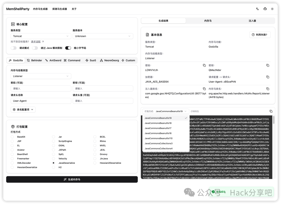Select the Base64 packaging radio button
Viewport: 281px width, 204px height.
click(x=12, y=137)
